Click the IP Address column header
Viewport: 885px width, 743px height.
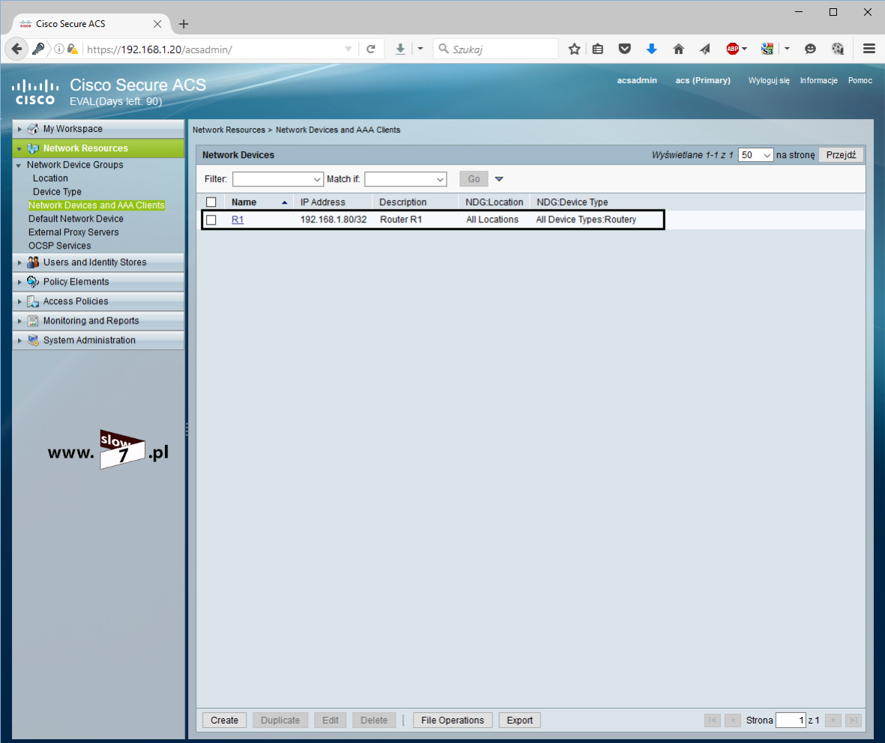tap(322, 202)
